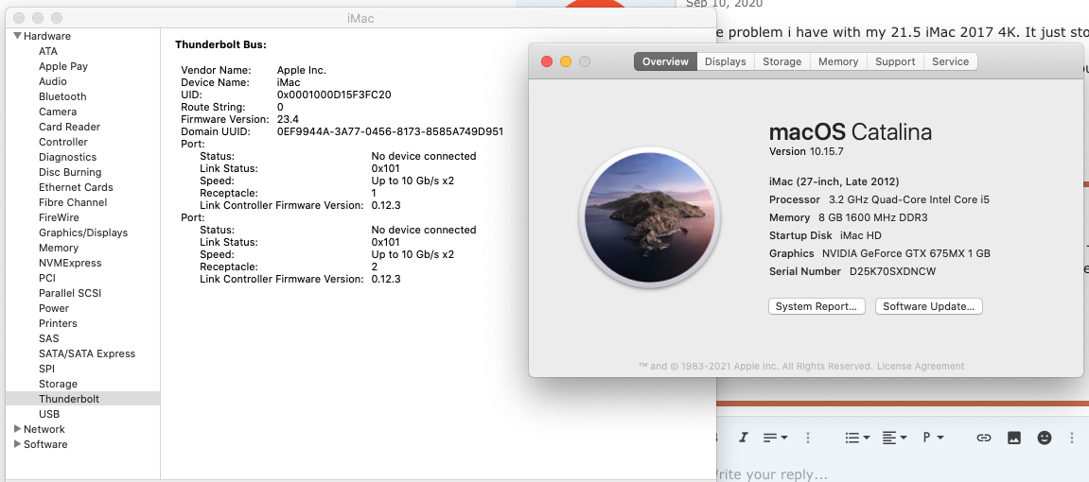1089x482 pixels.
Task: Click the UID value 0x0001000D15F3FC20
Action: tap(334, 95)
